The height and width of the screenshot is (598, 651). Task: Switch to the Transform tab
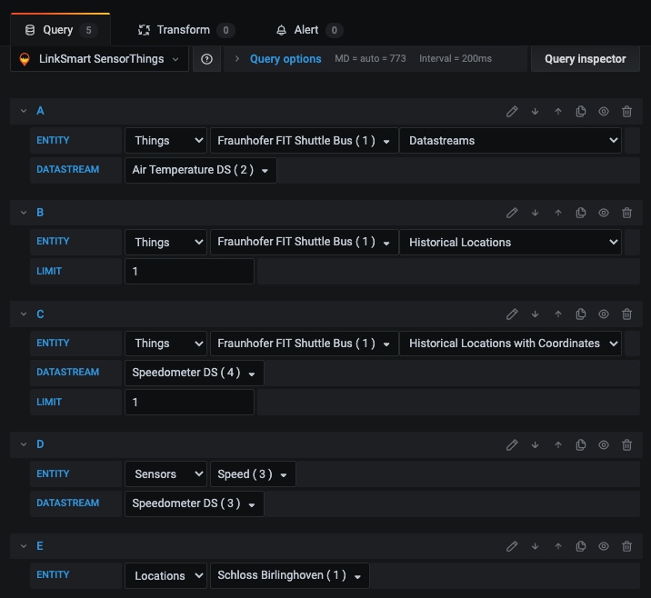click(186, 30)
